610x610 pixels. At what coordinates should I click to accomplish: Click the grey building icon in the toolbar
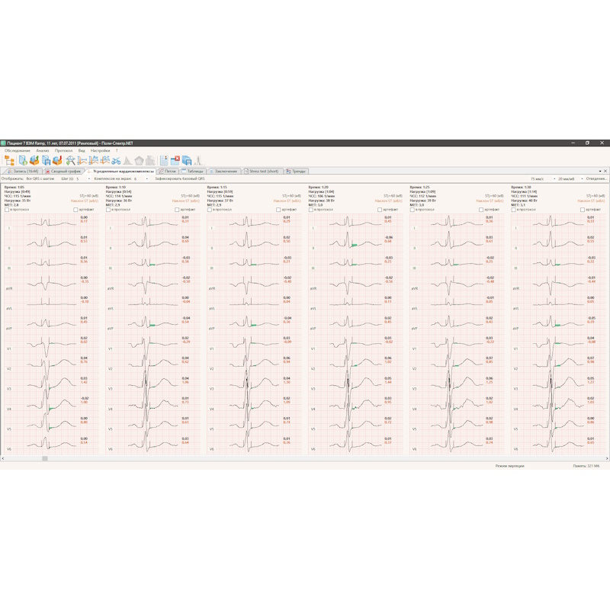click(150, 160)
